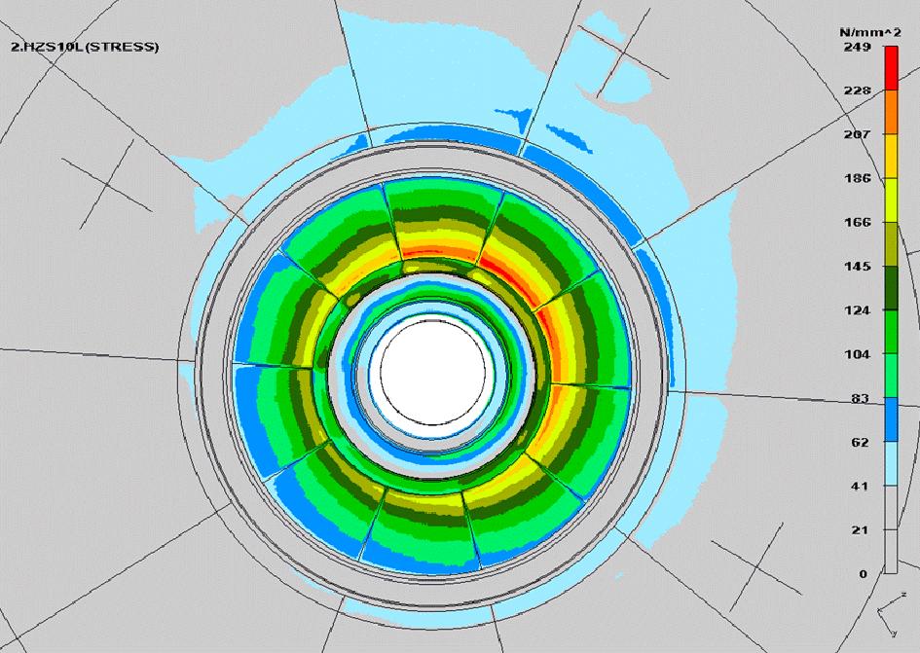Click the legend value 21
Screen dimensions: 920x653
click(861, 530)
